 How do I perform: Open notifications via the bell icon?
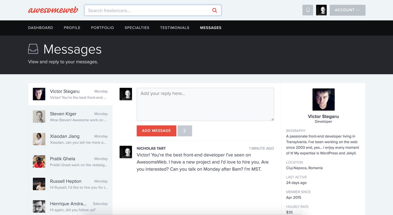point(308,10)
